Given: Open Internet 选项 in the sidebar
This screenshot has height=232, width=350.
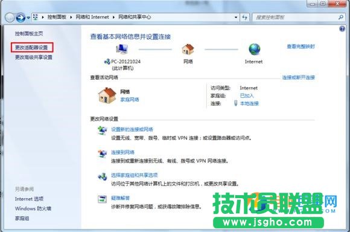Looking at the screenshot, I should click(x=29, y=199).
